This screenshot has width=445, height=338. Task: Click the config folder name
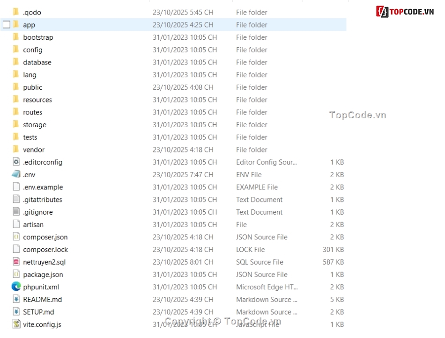tap(33, 50)
